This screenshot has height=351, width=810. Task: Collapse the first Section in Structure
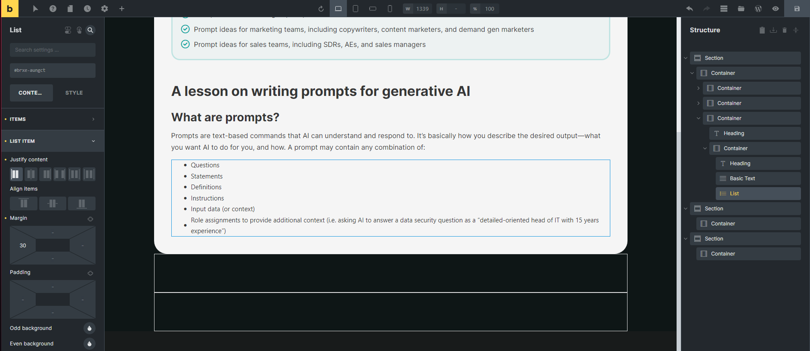click(686, 58)
